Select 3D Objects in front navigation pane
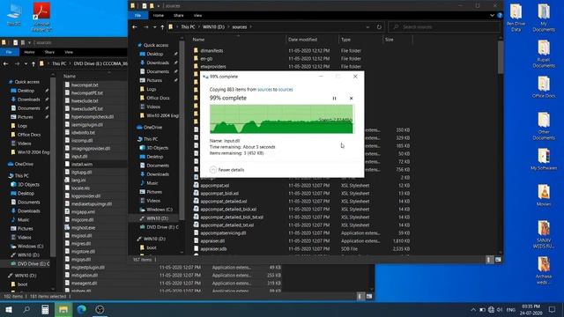This screenshot has height=317, width=564. tap(157, 148)
